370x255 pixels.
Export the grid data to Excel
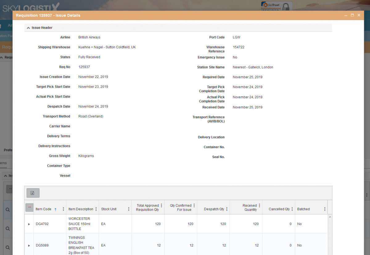33,193
